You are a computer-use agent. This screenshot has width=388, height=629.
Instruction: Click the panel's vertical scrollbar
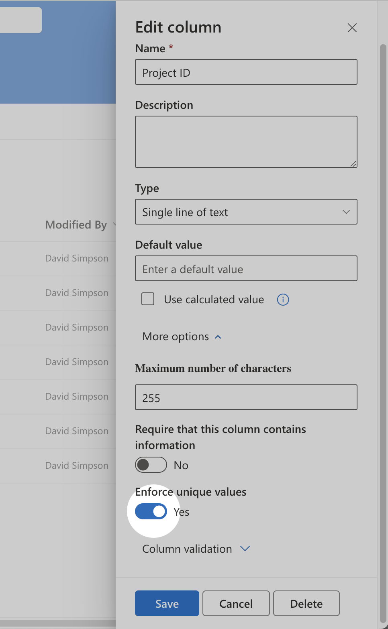point(383,321)
